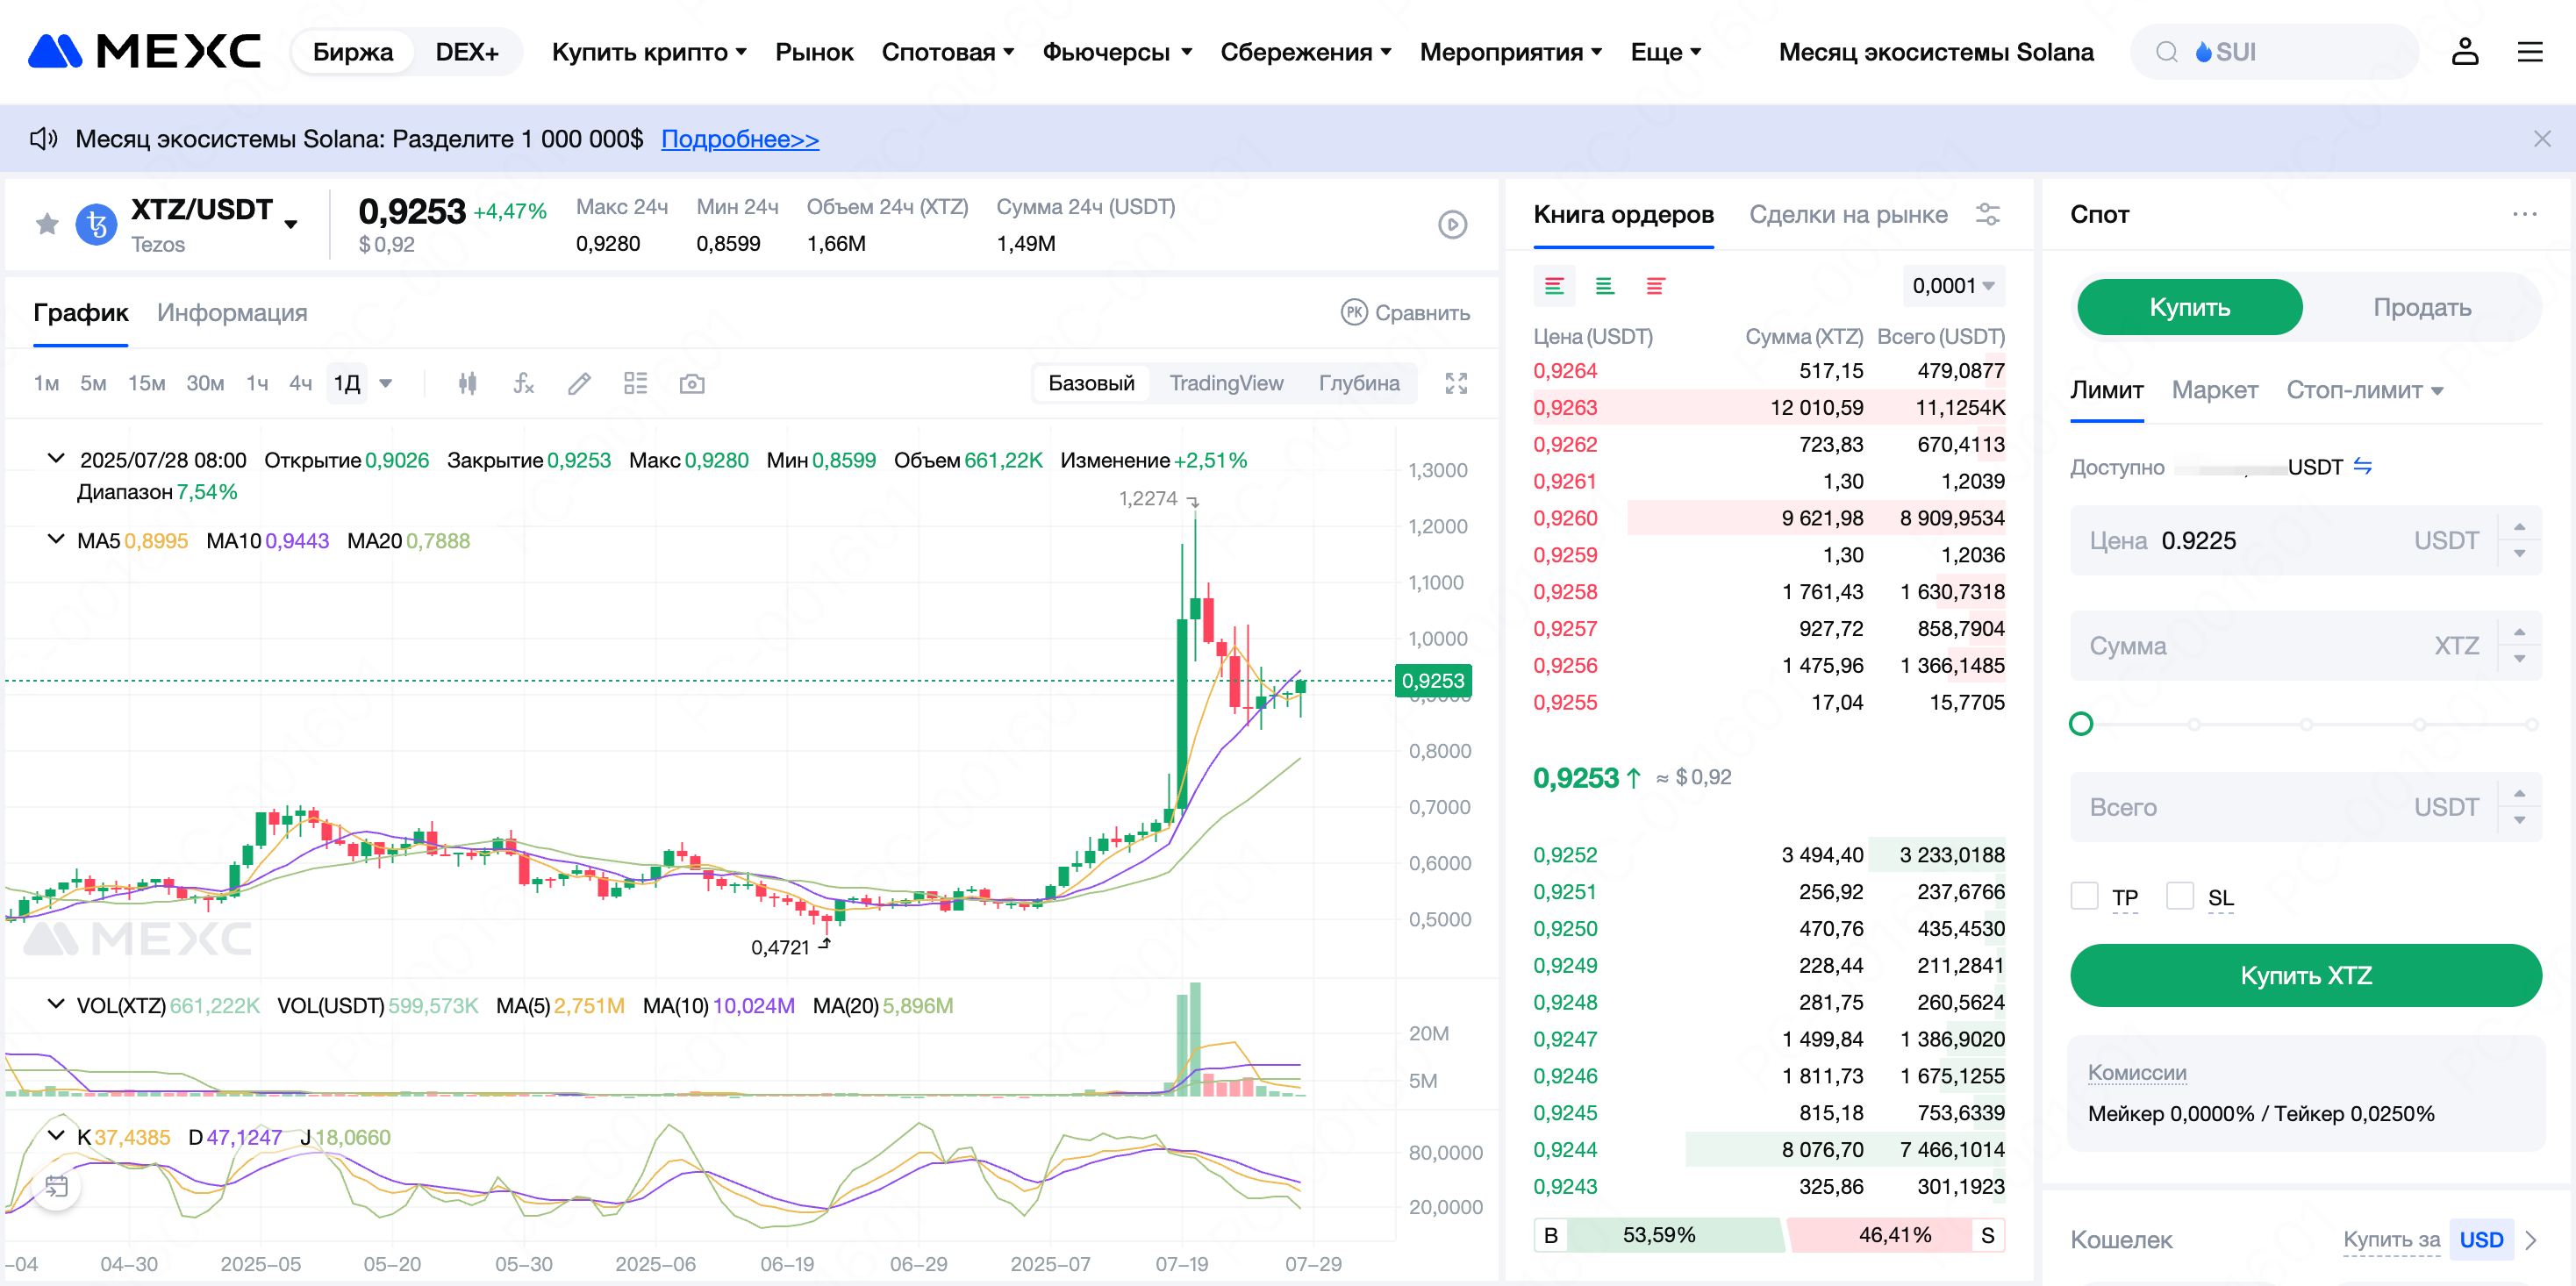Viewport: 2576px width, 1286px height.
Task: Open Месяц экосистемы Solana link
Action: click(x=1935, y=52)
